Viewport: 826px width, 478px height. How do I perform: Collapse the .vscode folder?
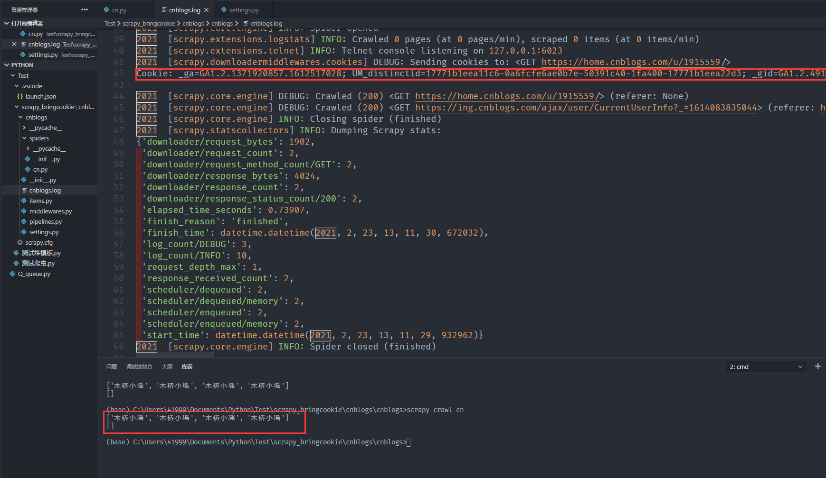[x=17, y=86]
